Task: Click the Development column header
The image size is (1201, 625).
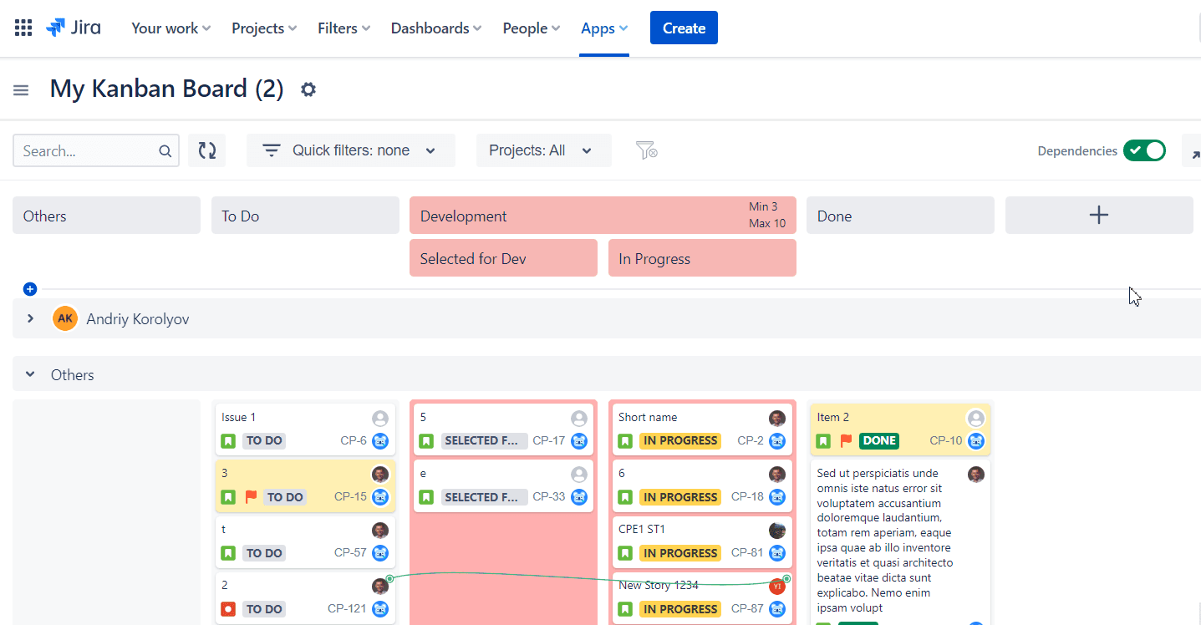Action: pos(603,216)
